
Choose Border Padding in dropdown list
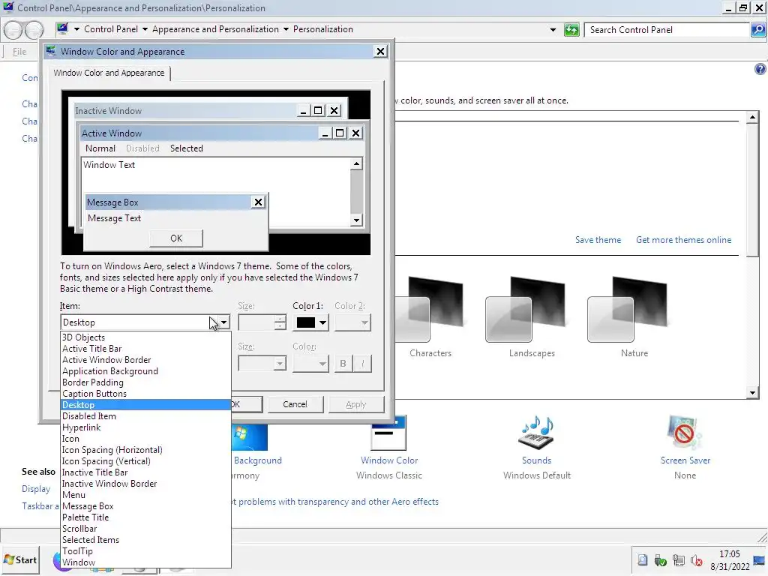click(x=145, y=382)
